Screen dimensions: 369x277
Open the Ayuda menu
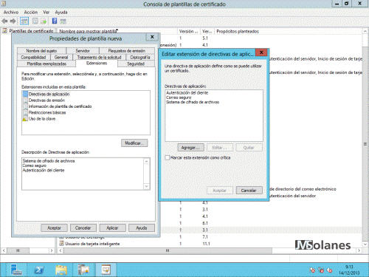coord(61,12)
